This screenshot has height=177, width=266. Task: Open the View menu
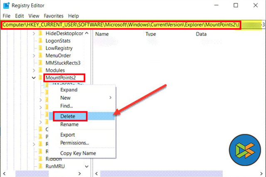(34, 16)
